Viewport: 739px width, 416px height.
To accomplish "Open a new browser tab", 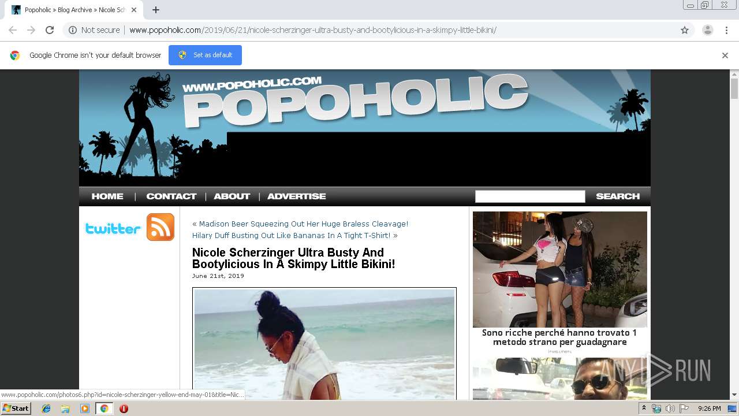I will [156, 10].
